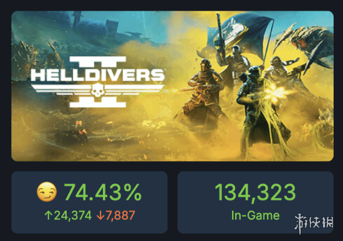Click the winged stripes beside the skull
This screenshot has width=343, height=241.
click(97, 91)
